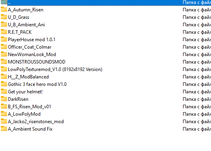Click the Gothic 3 face hero mod folder icon

4,84
